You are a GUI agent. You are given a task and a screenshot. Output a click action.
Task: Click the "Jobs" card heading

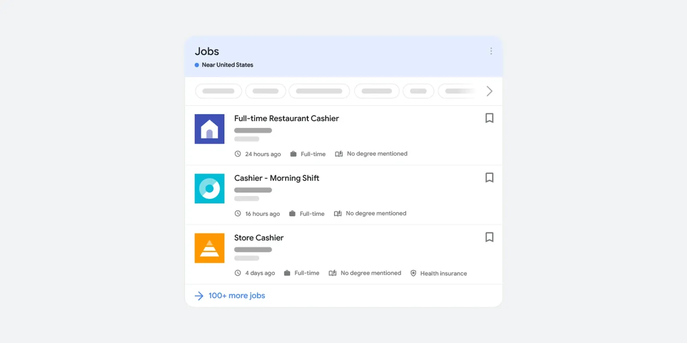click(x=207, y=51)
